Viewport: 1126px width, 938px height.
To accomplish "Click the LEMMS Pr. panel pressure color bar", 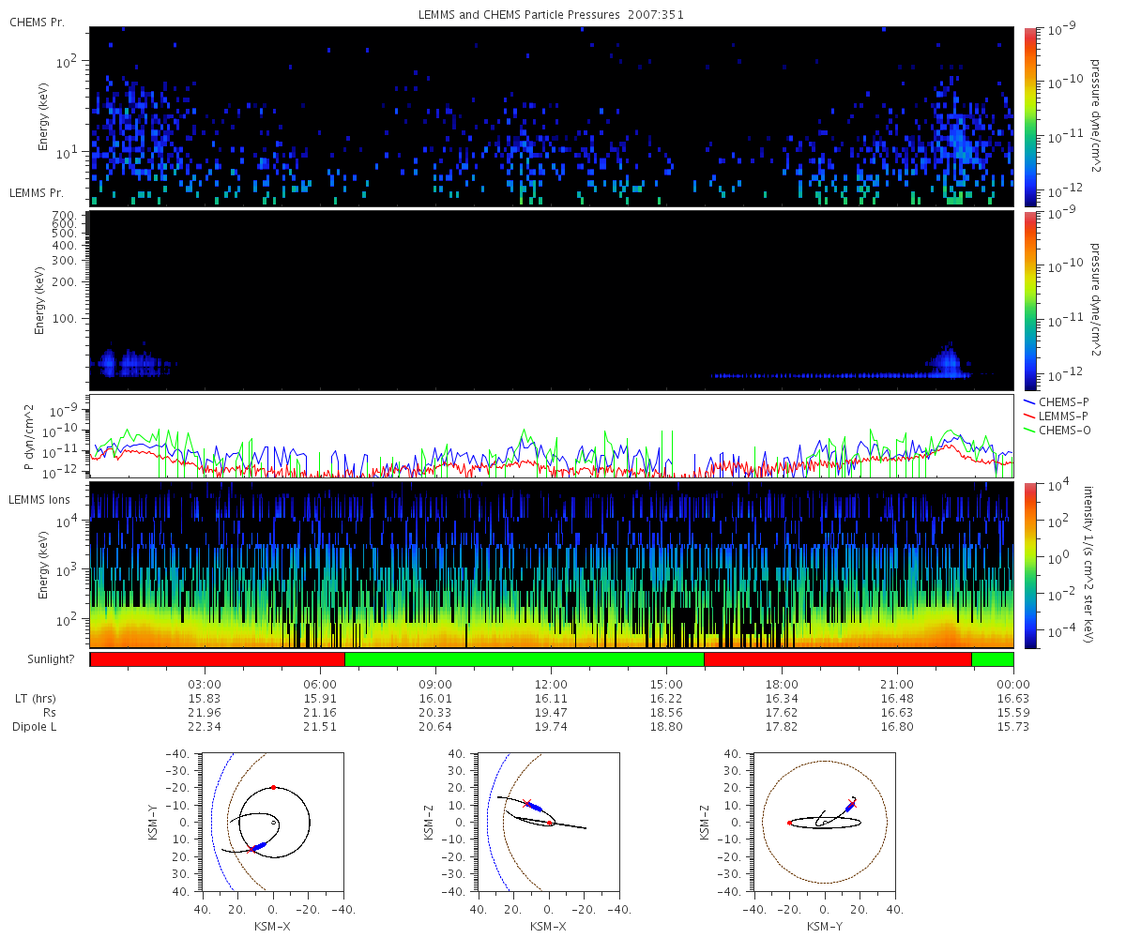I will pyautogui.click(x=1030, y=300).
